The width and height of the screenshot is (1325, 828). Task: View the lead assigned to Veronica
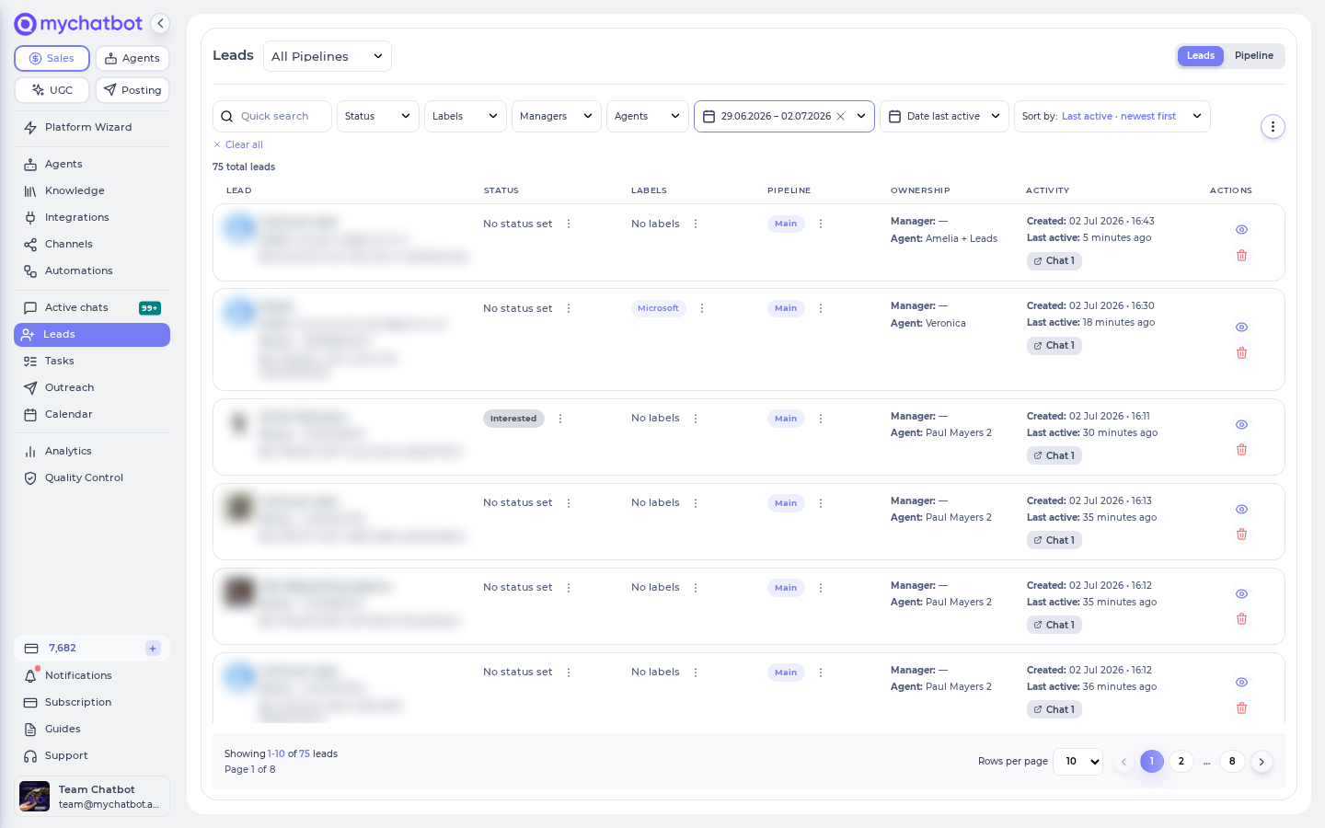[x=1241, y=328]
